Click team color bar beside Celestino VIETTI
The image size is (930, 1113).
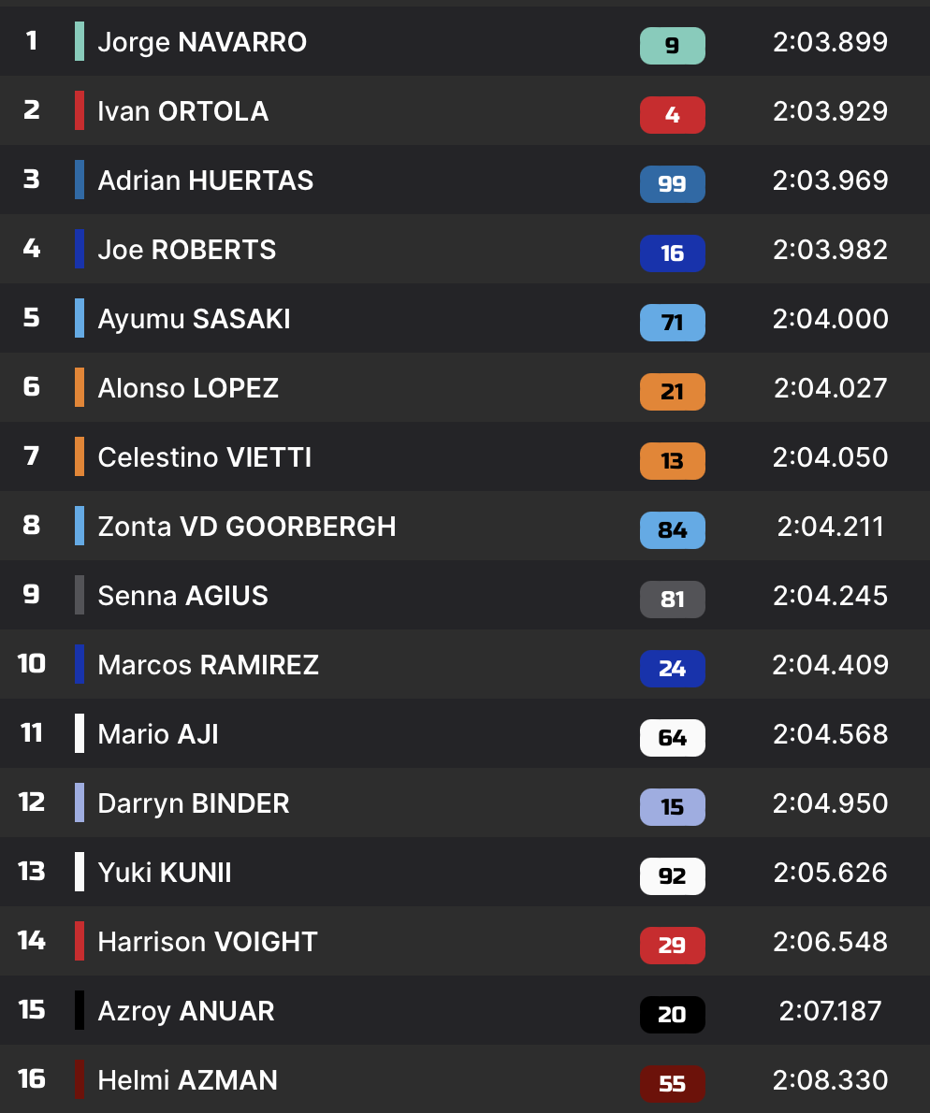tap(80, 456)
